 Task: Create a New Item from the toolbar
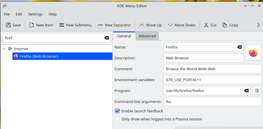click(x=41, y=25)
